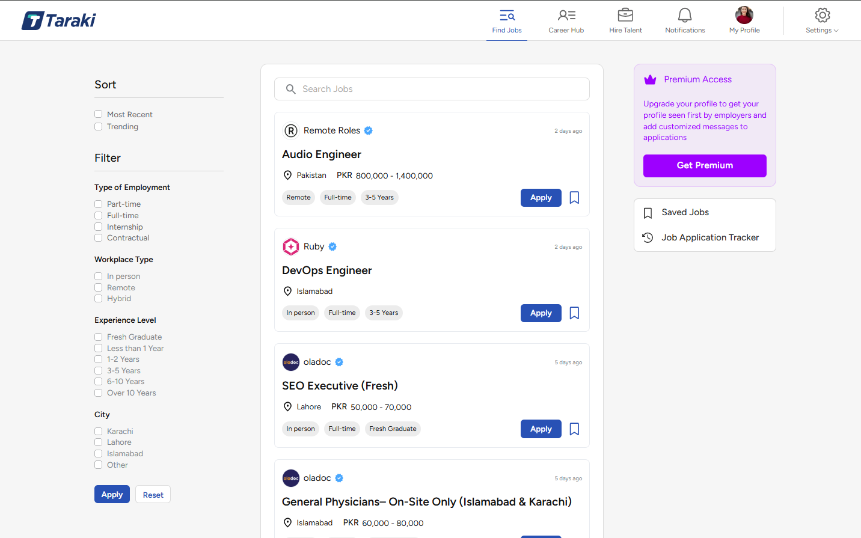The width and height of the screenshot is (861, 538).
Task: Open the Career Hub icon
Action: (566, 16)
